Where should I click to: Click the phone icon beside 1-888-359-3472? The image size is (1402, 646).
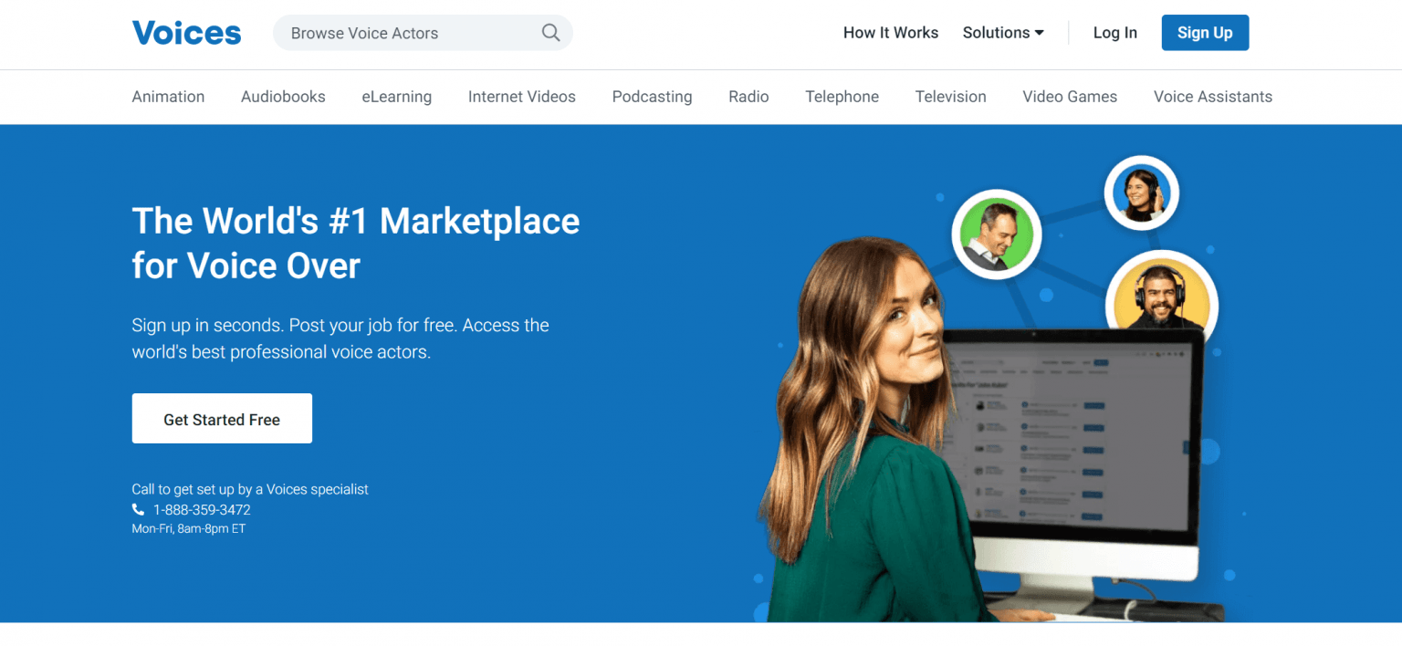pos(139,510)
